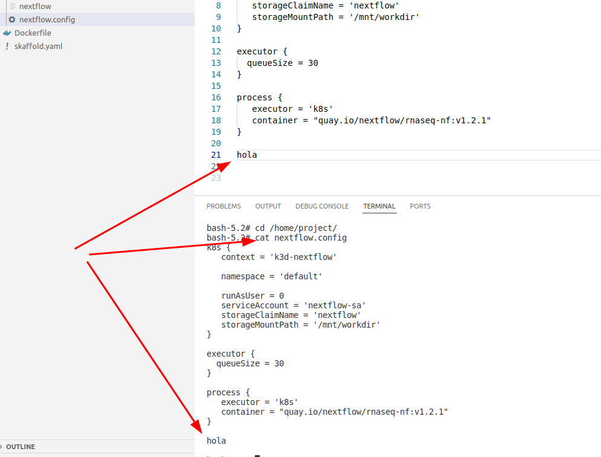Screen dimensions: 601x457
Task: Select the TERMINAL tab
Action: click(379, 206)
